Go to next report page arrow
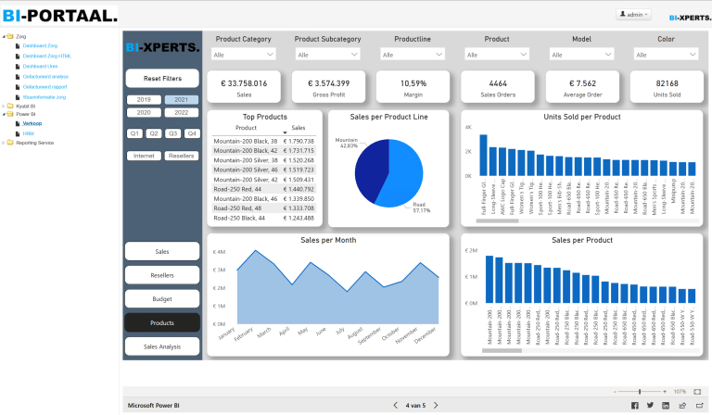This screenshot has height=415, width=712. point(437,406)
